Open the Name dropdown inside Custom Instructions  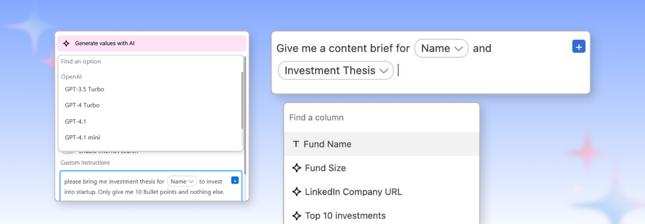(x=182, y=181)
